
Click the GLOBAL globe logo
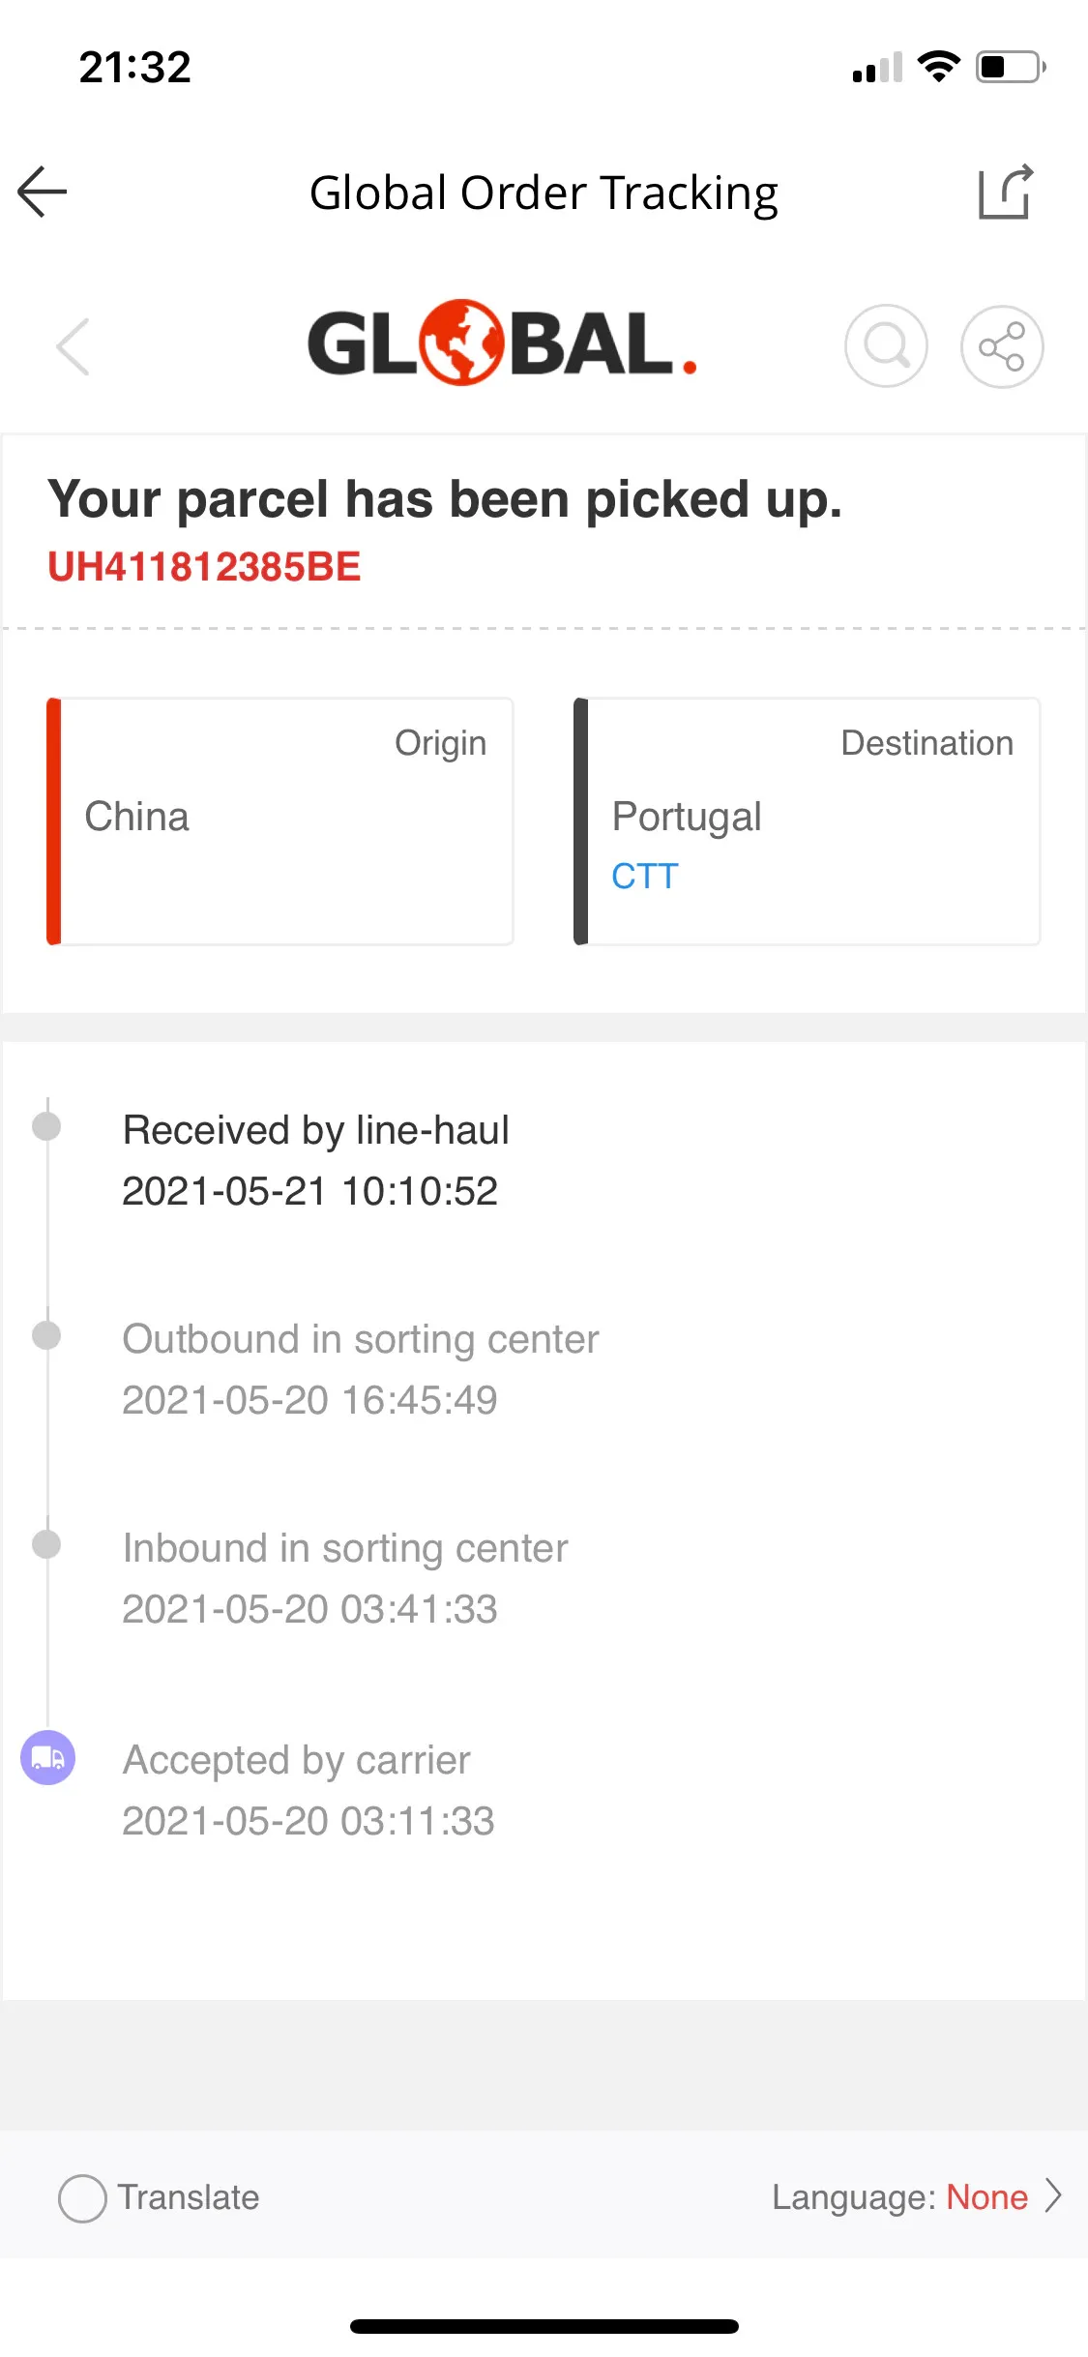[x=502, y=343]
